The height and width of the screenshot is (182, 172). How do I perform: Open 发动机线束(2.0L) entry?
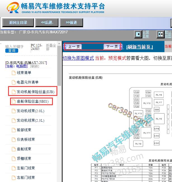click(x=30, y=111)
